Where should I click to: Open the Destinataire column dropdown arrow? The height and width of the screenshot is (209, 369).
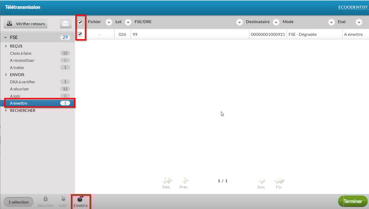point(276,22)
